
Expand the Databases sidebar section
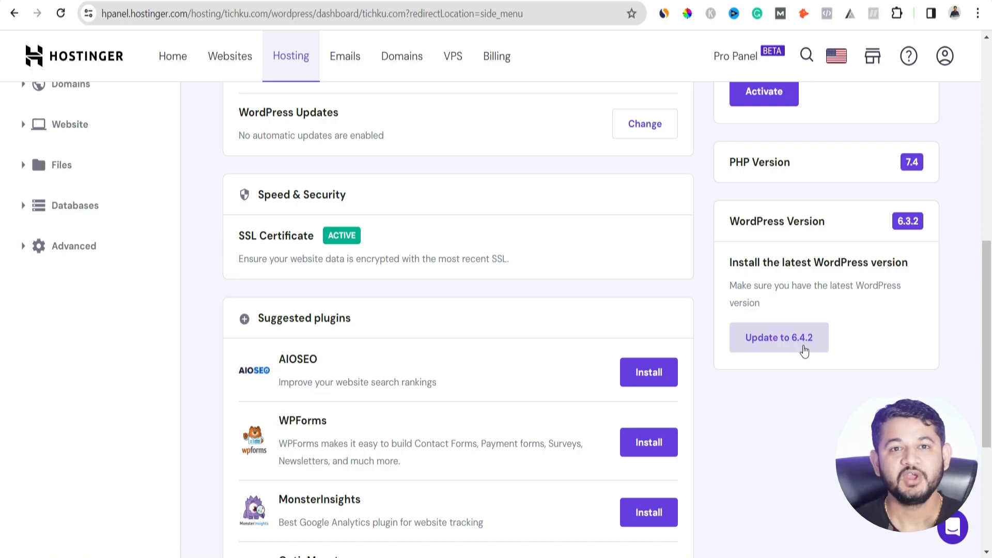(23, 205)
